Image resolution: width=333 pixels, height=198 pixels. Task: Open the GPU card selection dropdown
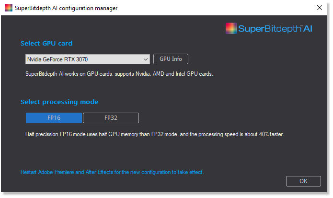[x=88, y=59]
